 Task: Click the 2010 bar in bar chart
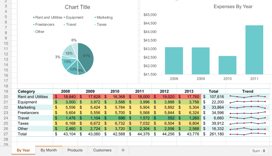click(228, 65)
